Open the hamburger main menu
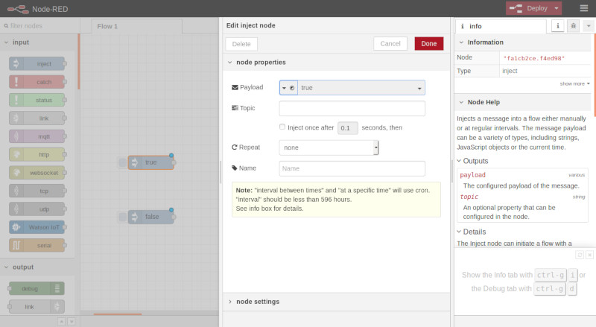Viewport: 596px width, 327px height. 584,8
